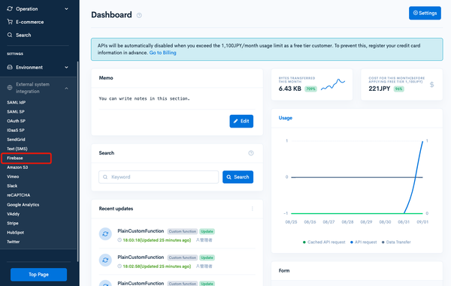Click the second PlainCustomFunction refresh icon

(x=105, y=260)
